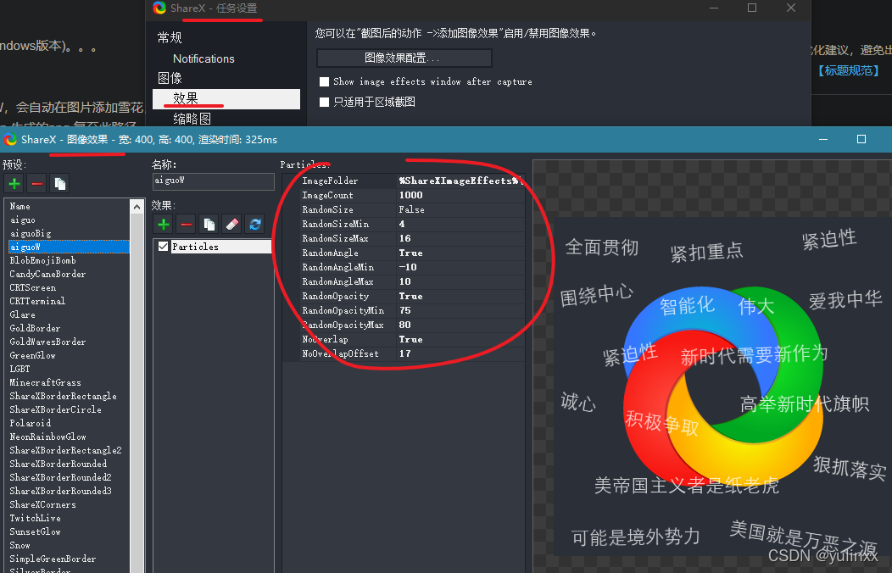Add a new preset with green plus
Image resolution: width=892 pixels, height=573 pixels.
coord(14,184)
